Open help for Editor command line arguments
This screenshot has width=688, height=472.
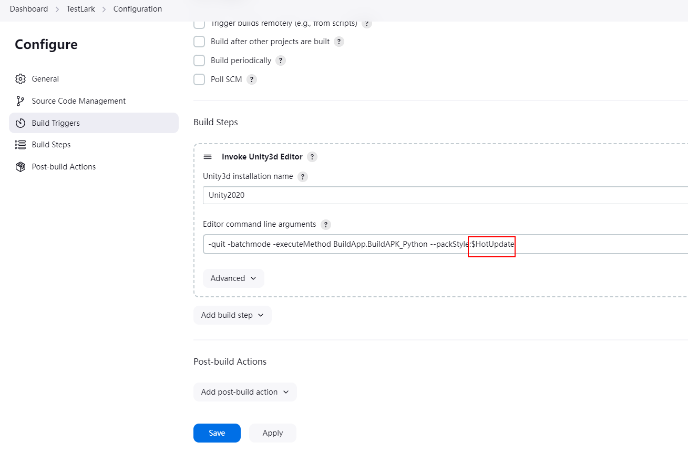coord(326,225)
